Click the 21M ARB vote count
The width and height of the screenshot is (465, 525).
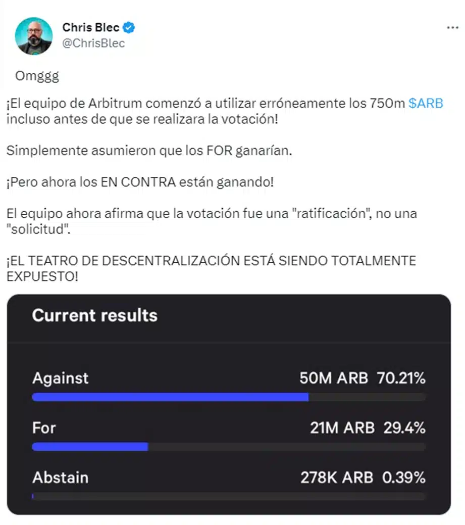coord(342,428)
